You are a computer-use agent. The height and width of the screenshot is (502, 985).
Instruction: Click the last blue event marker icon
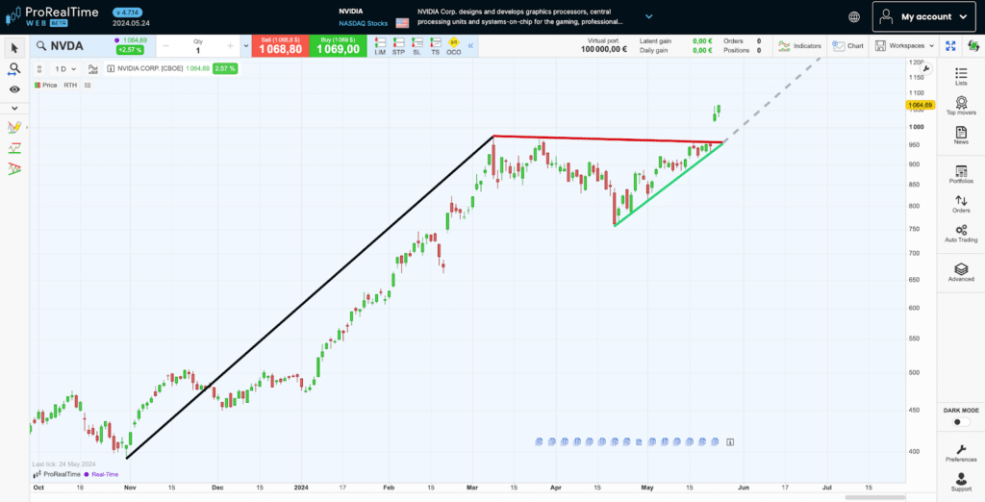715,442
